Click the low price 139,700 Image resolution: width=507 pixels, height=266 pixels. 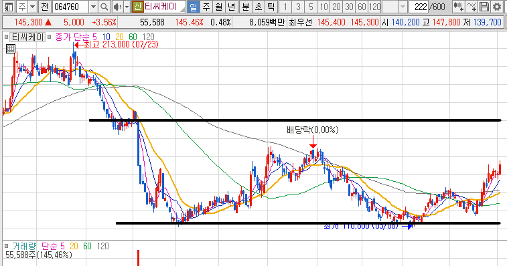(x=488, y=22)
